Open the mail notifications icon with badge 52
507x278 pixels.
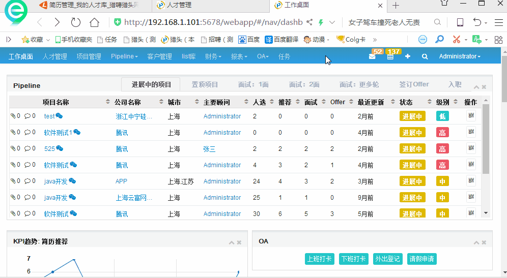pyautogui.click(x=373, y=56)
